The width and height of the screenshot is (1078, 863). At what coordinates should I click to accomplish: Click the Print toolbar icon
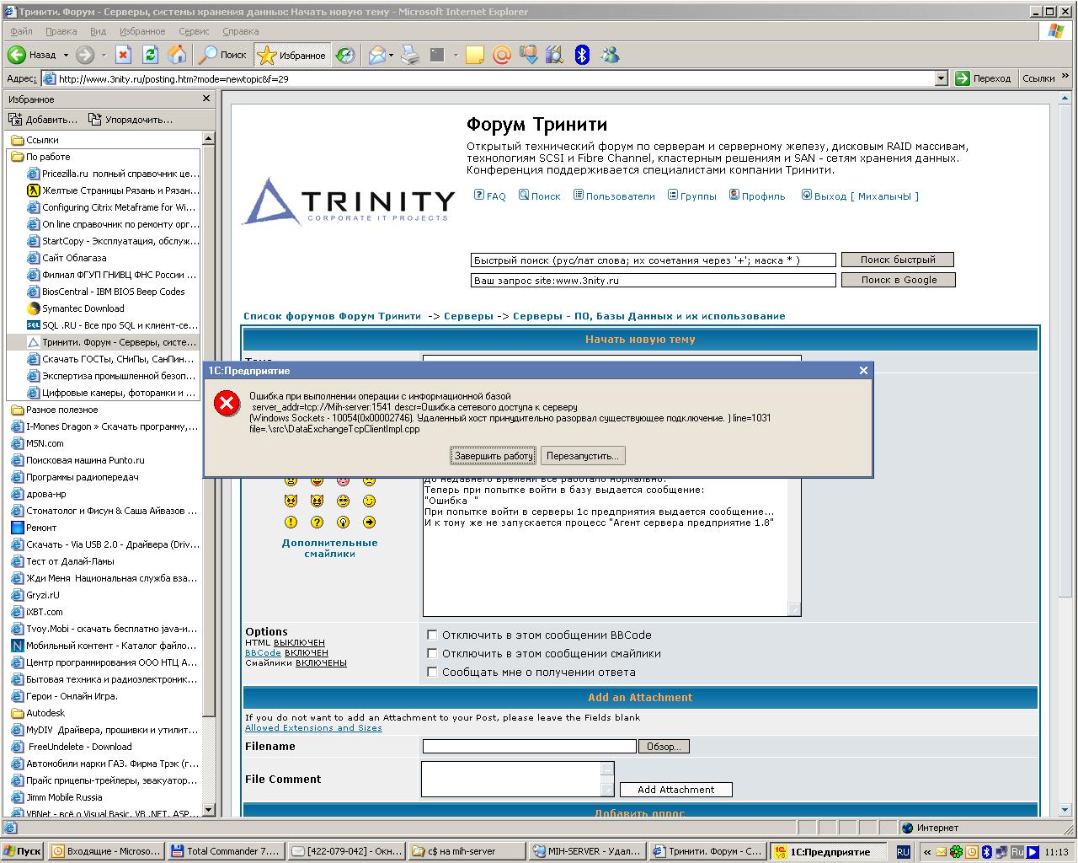410,56
